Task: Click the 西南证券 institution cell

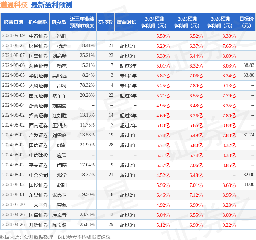Action: [x=38, y=125]
